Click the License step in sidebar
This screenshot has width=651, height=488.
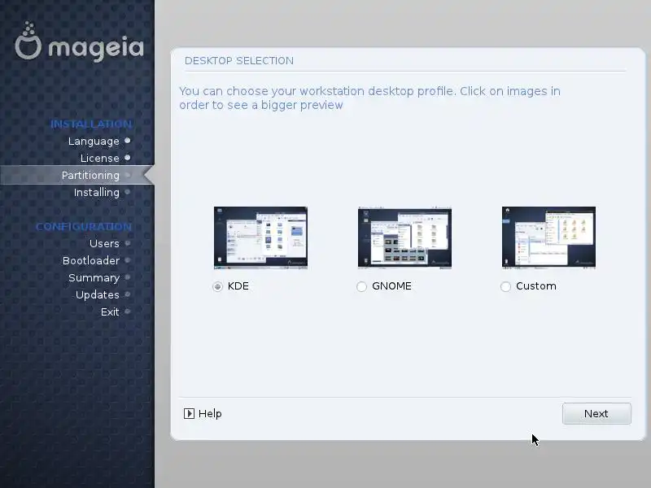point(99,158)
